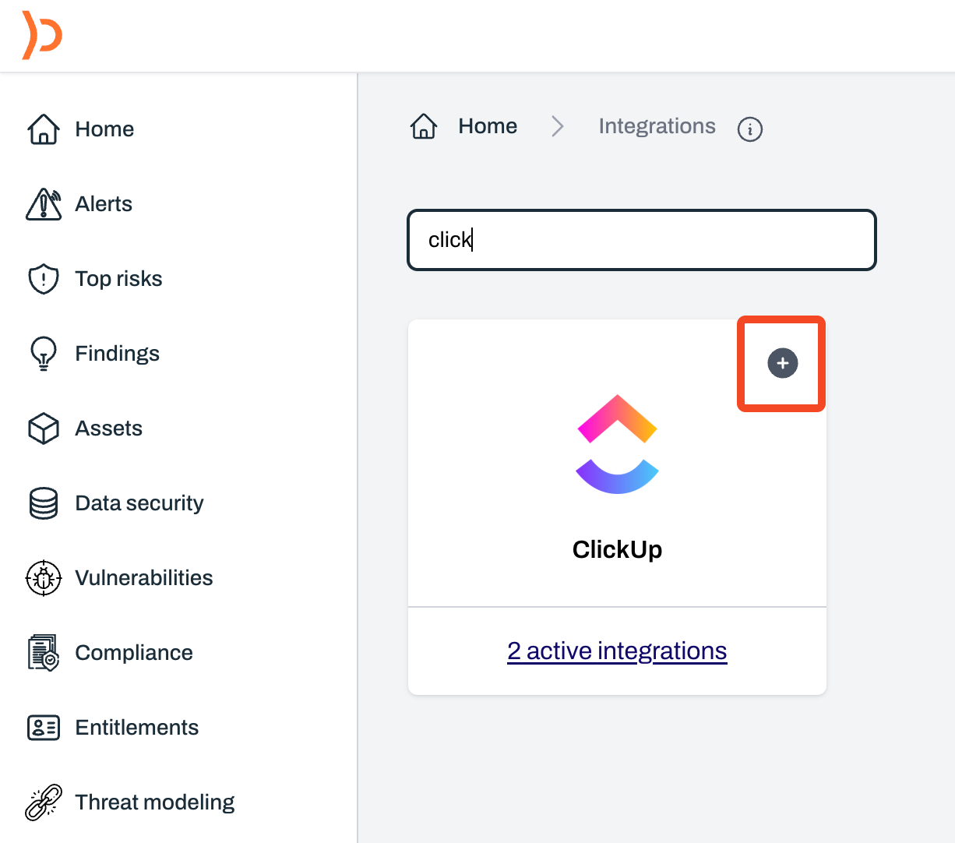
Task: Focus the integrations search field
Action: pyautogui.click(x=642, y=240)
